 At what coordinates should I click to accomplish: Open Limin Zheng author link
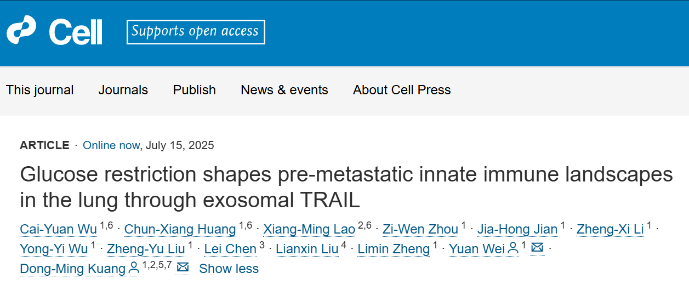coord(394,249)
